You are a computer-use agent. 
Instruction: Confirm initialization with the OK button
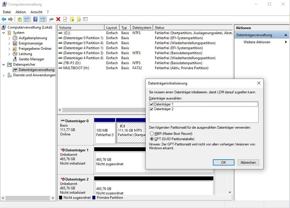tap(223, 162)
